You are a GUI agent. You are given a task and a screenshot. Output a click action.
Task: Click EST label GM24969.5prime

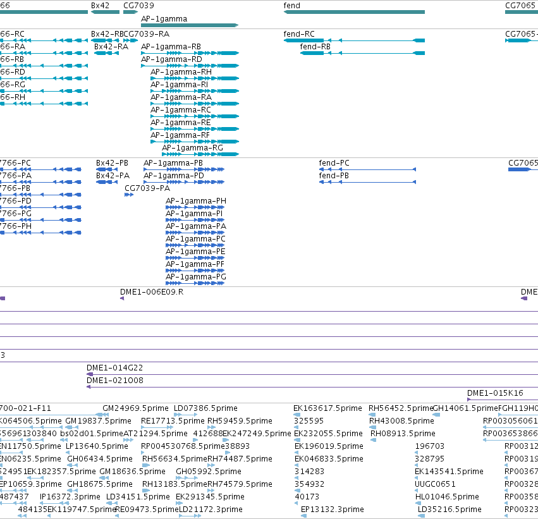(x=135, y=408)
